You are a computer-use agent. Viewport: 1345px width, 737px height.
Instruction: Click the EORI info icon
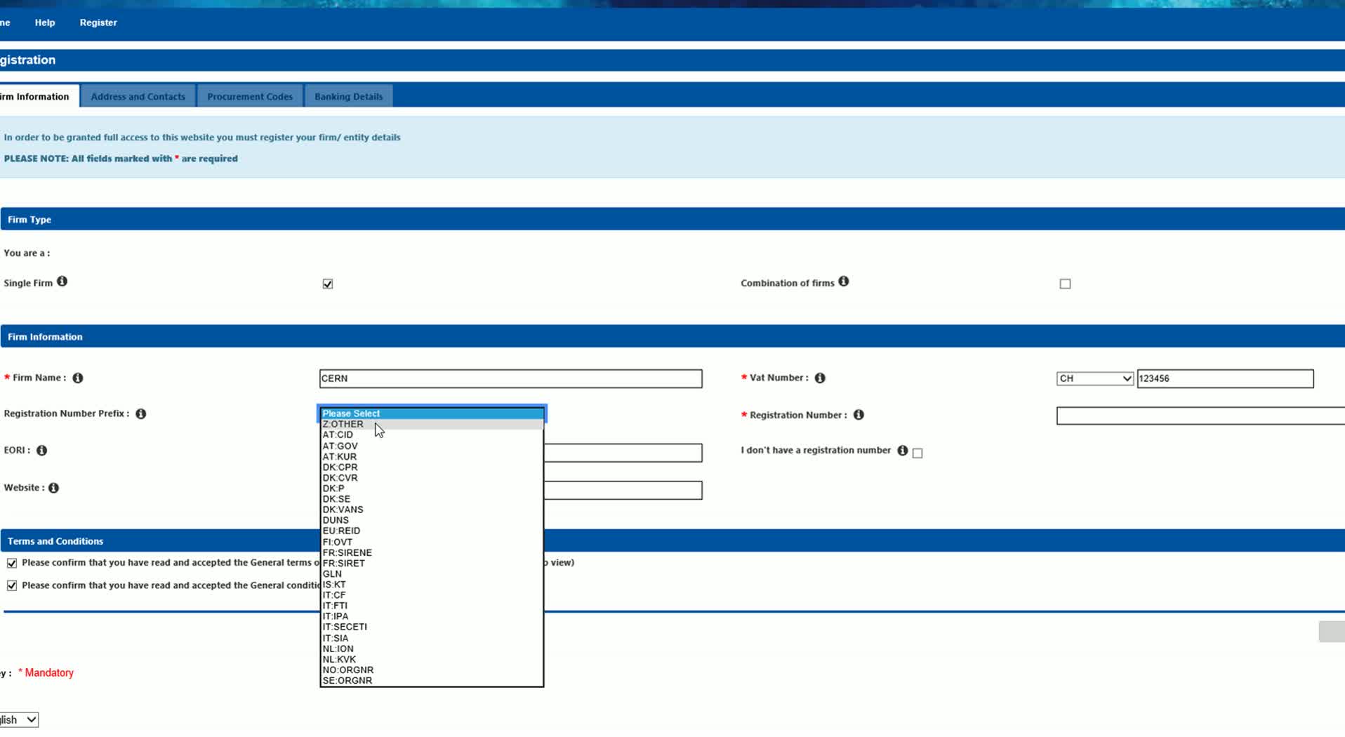(x=41, y=451)
